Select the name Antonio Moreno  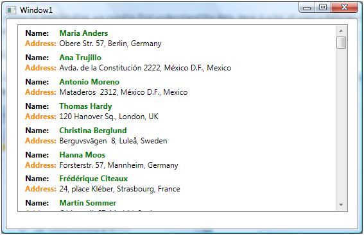[89, 82]
